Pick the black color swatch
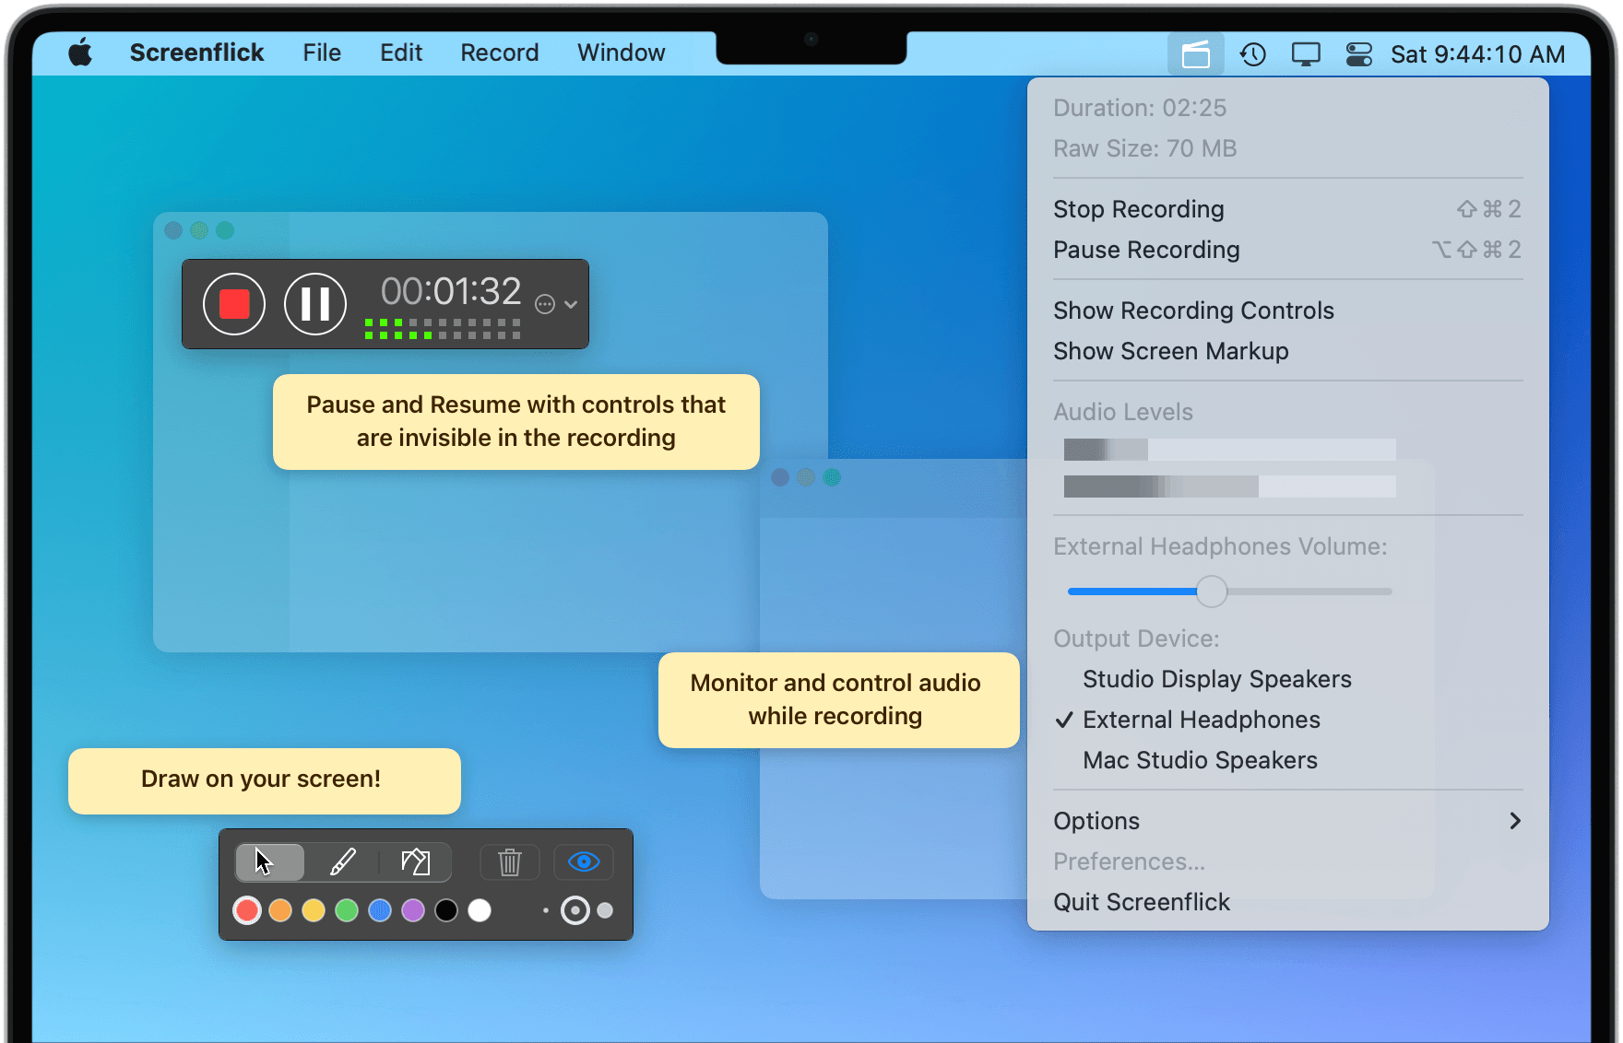Image resolution: width=1623 pixels, height=1043 pixels. click(x=446, y=910)
